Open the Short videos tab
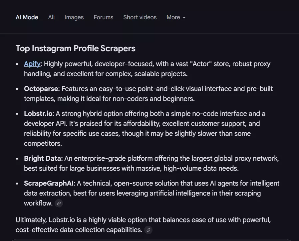 pos(140,17)
